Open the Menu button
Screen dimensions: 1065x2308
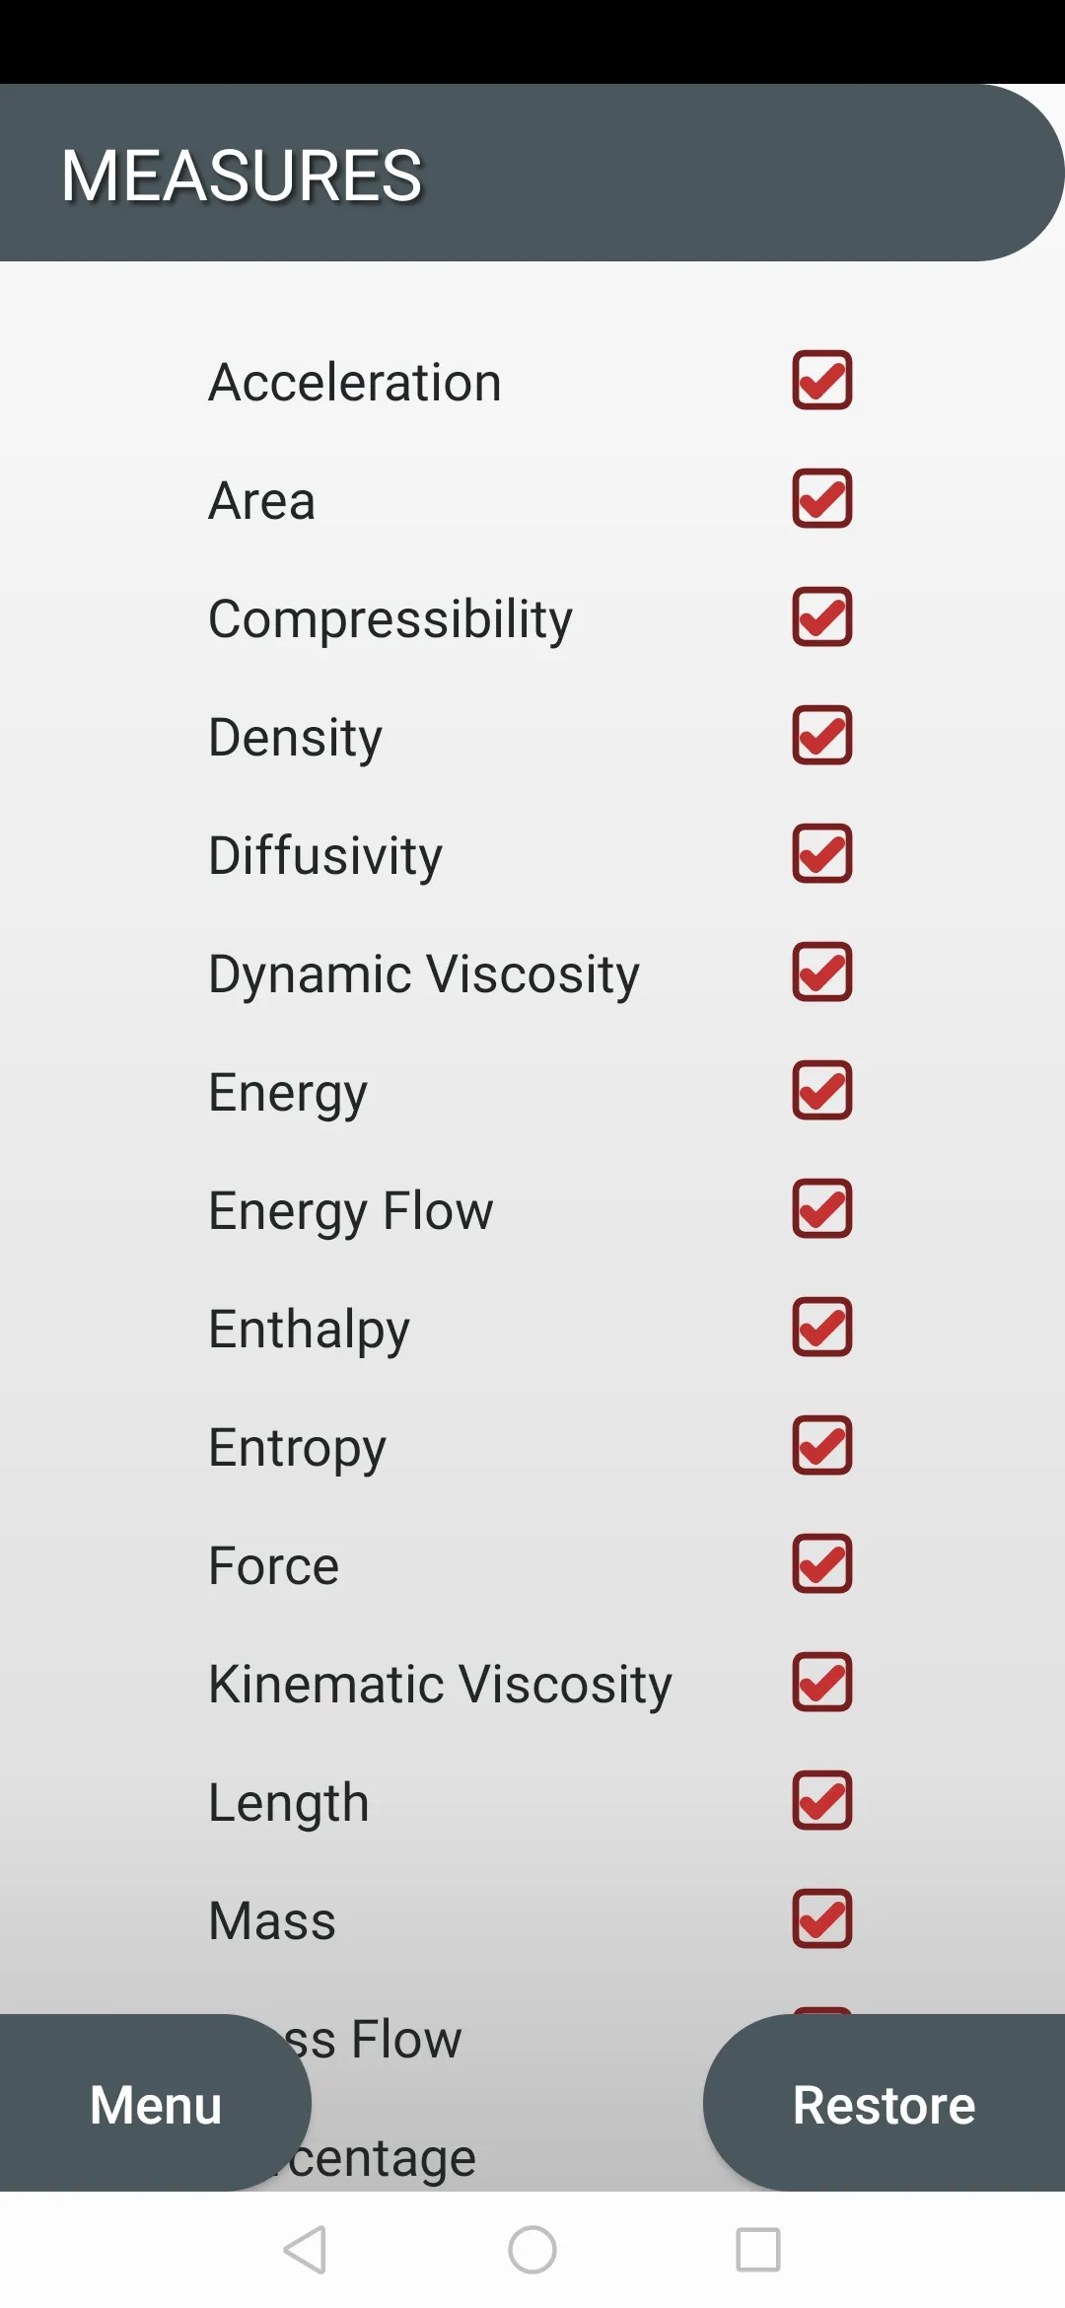[155, 2103]
